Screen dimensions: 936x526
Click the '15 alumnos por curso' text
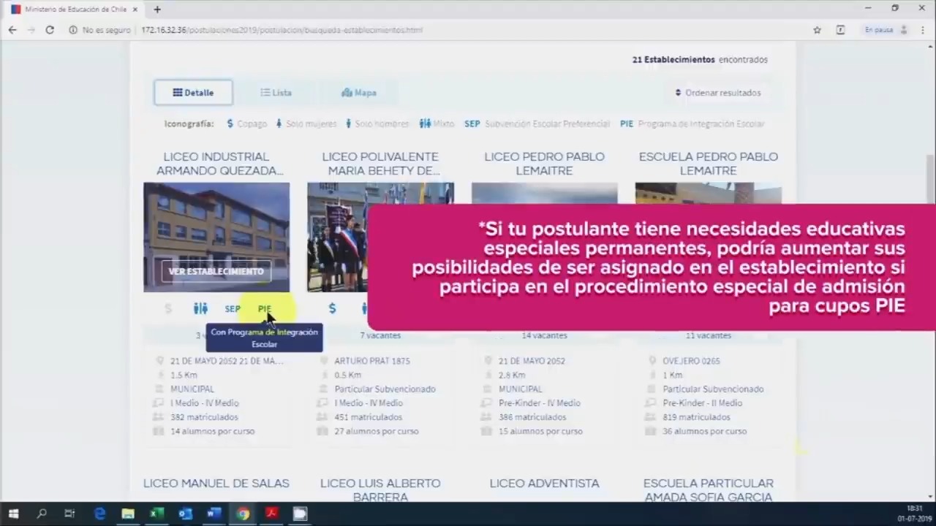pyautogui.click(x=540, y=431)
